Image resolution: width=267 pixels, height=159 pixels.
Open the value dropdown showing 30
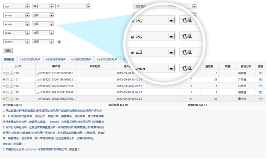point(73,6)
